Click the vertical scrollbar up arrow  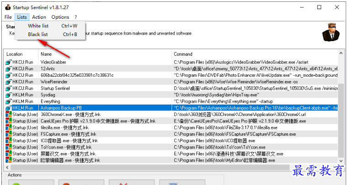(341, 53)
